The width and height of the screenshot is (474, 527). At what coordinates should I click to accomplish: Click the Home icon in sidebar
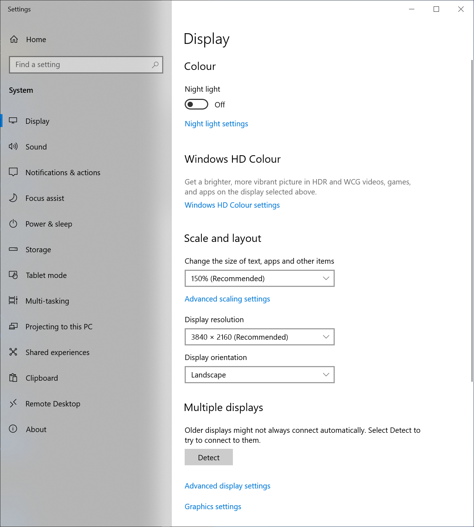[14, 39]
